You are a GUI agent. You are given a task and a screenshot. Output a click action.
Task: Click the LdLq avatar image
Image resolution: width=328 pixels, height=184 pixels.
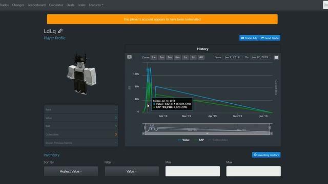pyautogui.click(x=81, y=73)
